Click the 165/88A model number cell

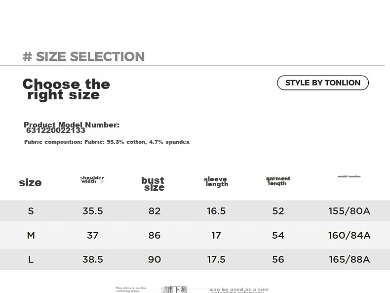click(349, 259)
